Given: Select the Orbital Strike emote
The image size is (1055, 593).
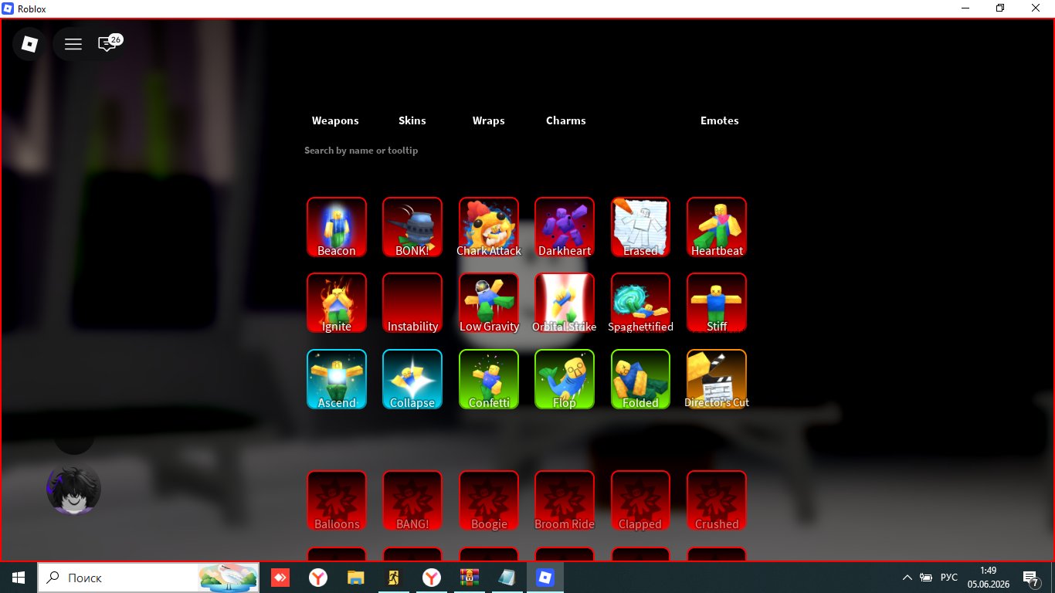Looking at the screenshot, I should coord(565,303).
